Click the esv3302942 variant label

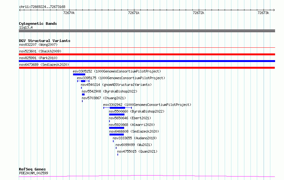point(147,105)
